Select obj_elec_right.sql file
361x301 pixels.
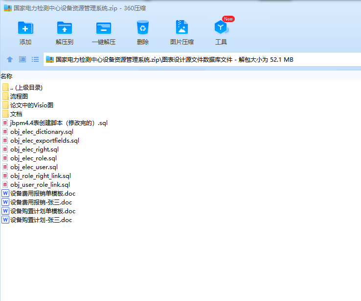30,150
